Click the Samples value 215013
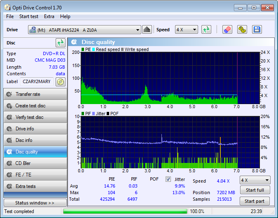Viewport: 278px width, 218px height. [x=224, y=199]
